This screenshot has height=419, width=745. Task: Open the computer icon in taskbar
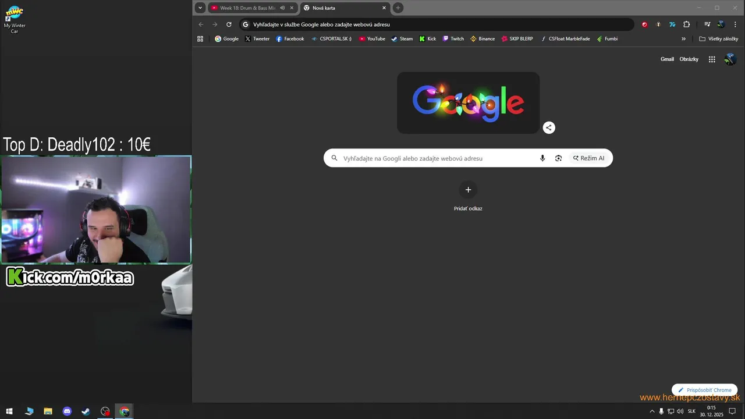tap(29, 411)
